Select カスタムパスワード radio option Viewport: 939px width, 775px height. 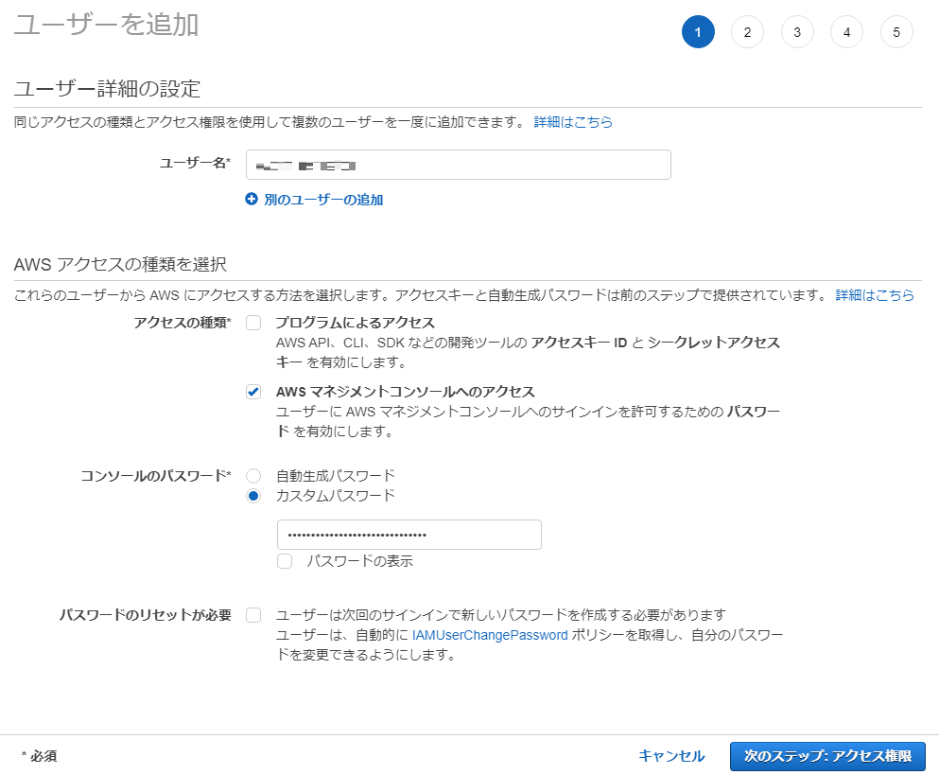tap(254, 496)
